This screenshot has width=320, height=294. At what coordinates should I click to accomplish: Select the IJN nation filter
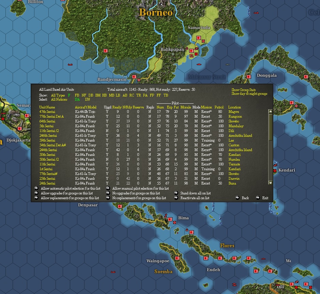87,99
